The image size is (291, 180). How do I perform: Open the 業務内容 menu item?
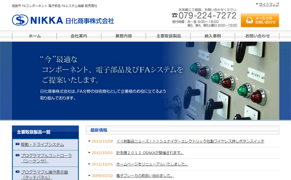click(x=124, y=36)
